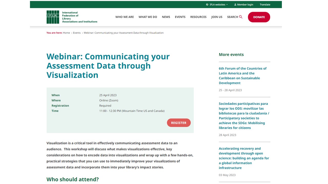Click the Translate link

point(265,5)
